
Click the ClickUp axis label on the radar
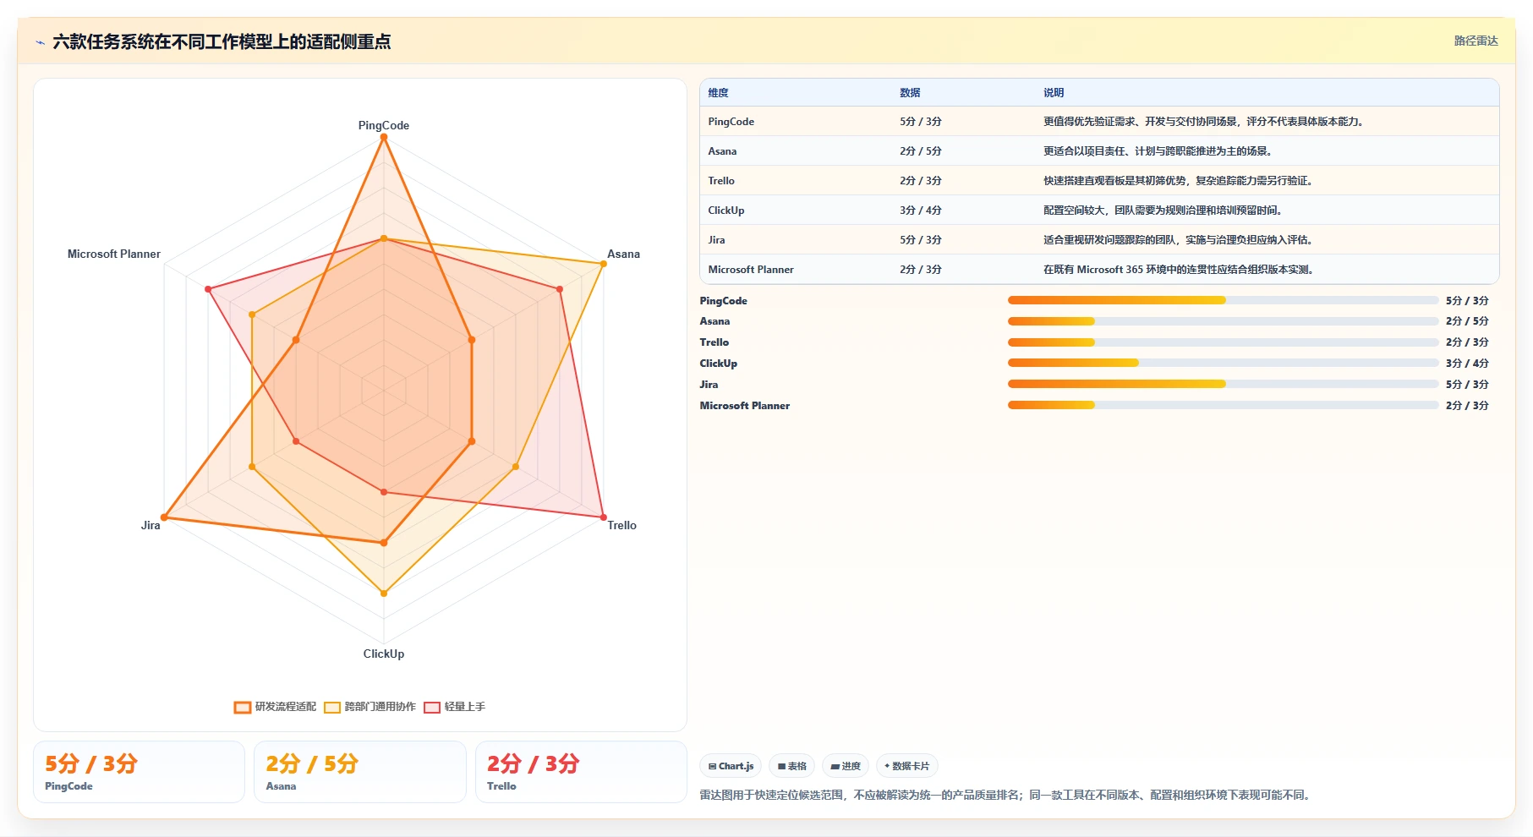click(x=384, y=654)
